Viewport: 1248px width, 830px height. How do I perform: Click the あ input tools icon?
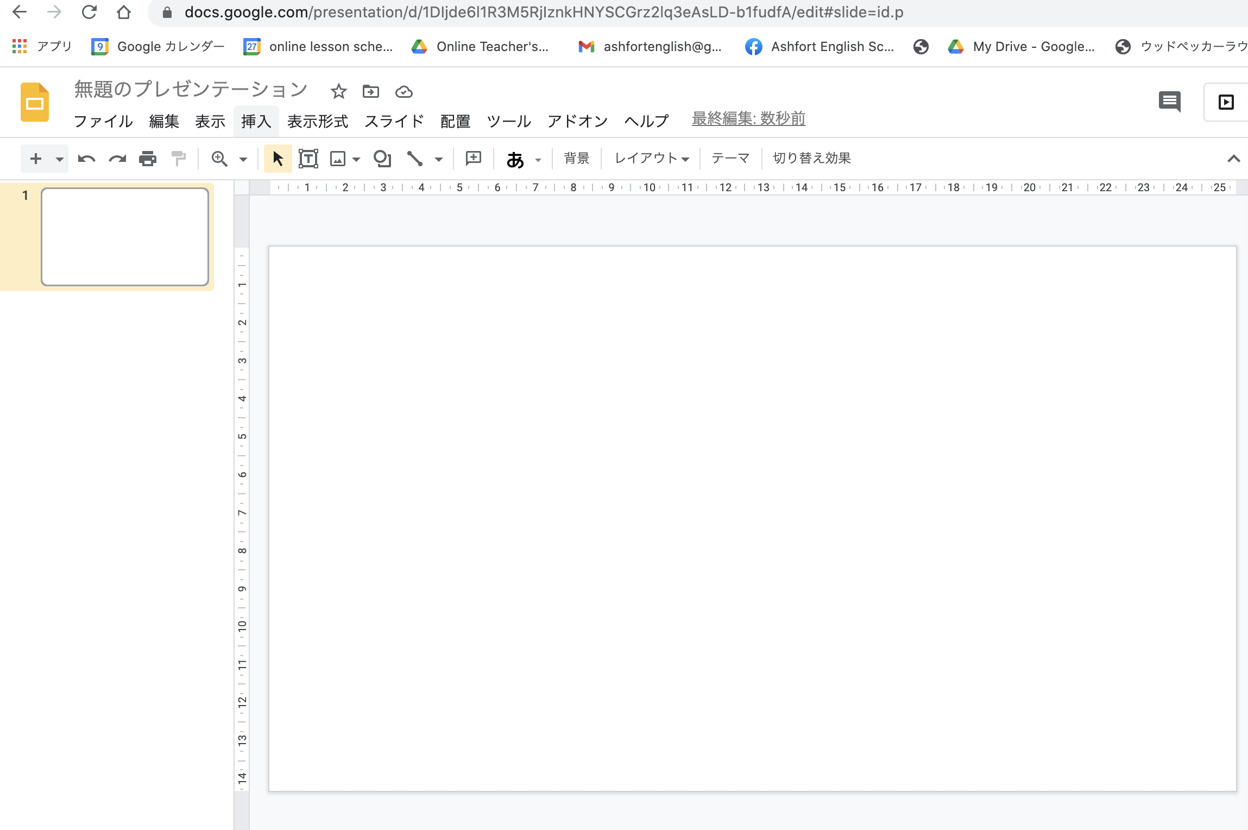pos(515,159)
